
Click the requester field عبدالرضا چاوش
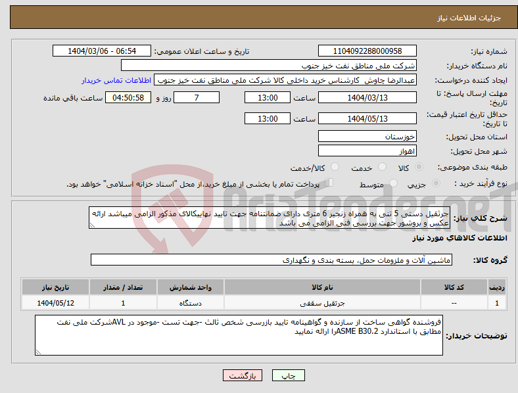click(x=285, y=80)
